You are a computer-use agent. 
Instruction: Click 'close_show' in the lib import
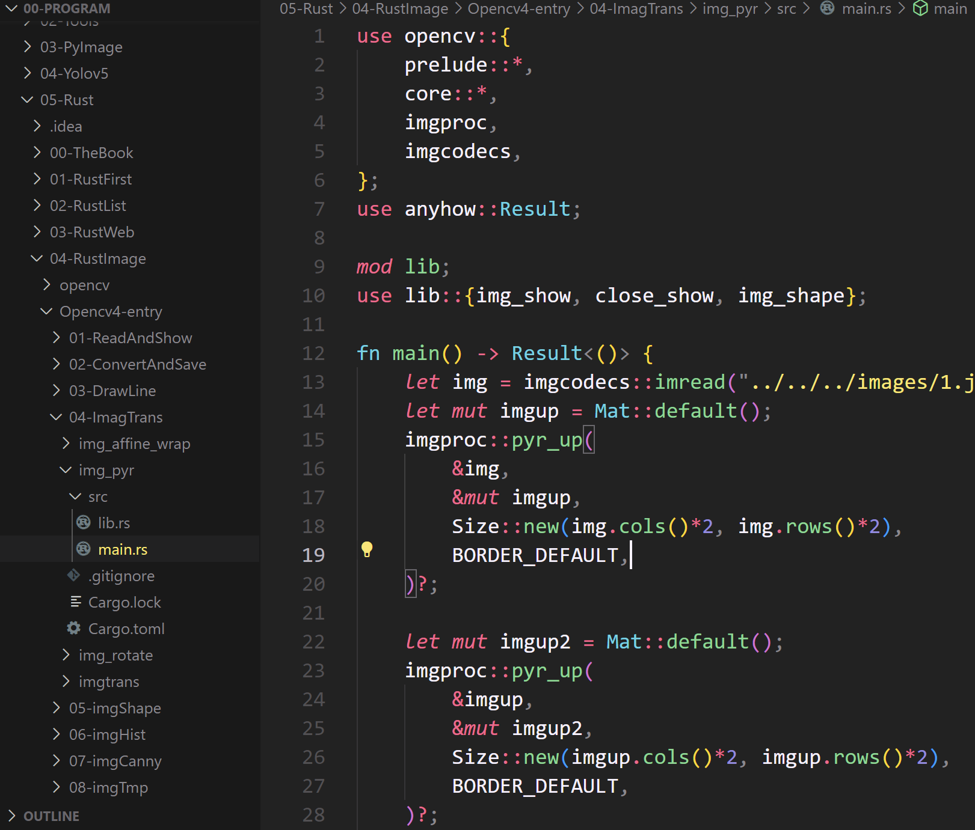654,296
